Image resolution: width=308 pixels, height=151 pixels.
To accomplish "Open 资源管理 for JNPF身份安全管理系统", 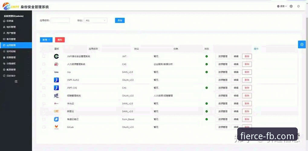I will point(223,56).
